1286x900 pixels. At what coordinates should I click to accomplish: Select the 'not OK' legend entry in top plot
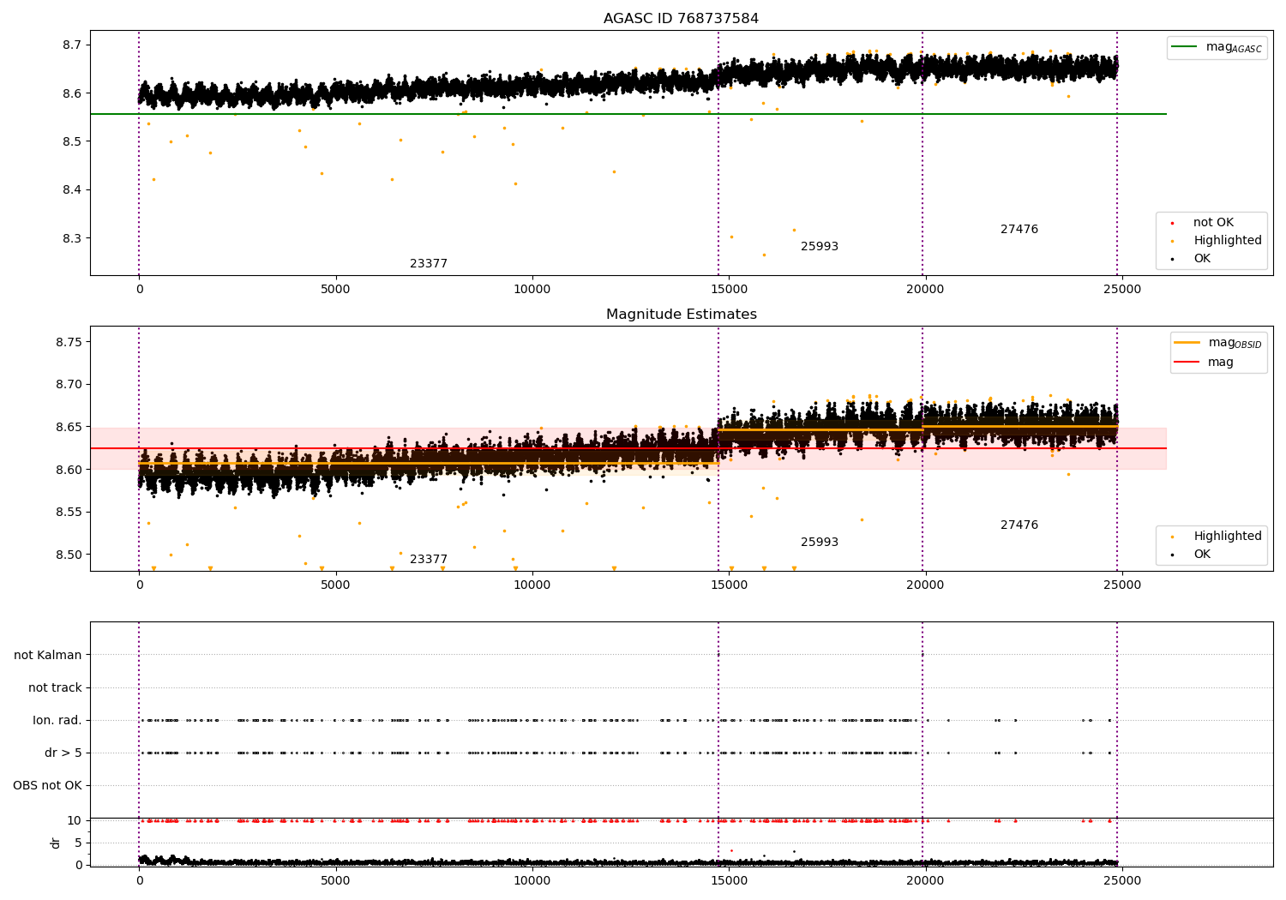(1212, 223)
